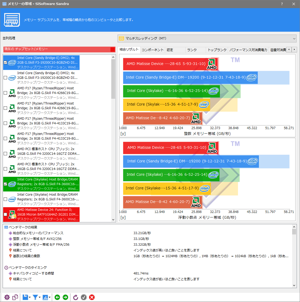
Task: Check the red AMD Matisse Device entry
Action: [x=5, y=214]
